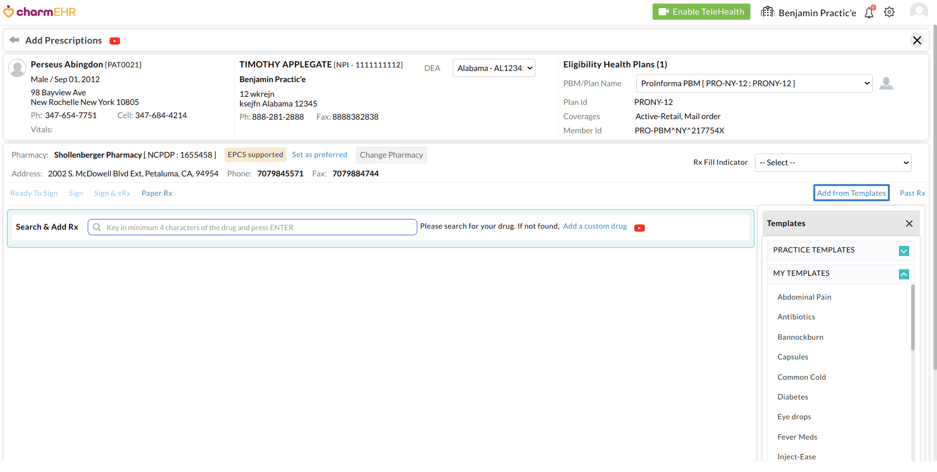Click the practice building icon near Benjamin Practic'e

pos(767,11)
